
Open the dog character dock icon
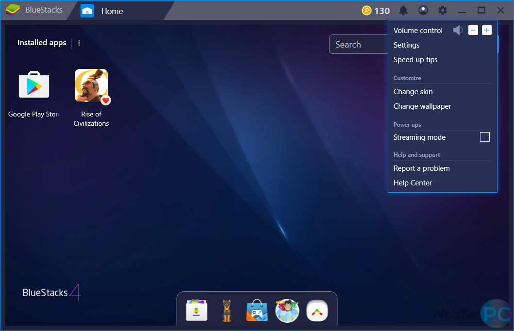point(227,310)
